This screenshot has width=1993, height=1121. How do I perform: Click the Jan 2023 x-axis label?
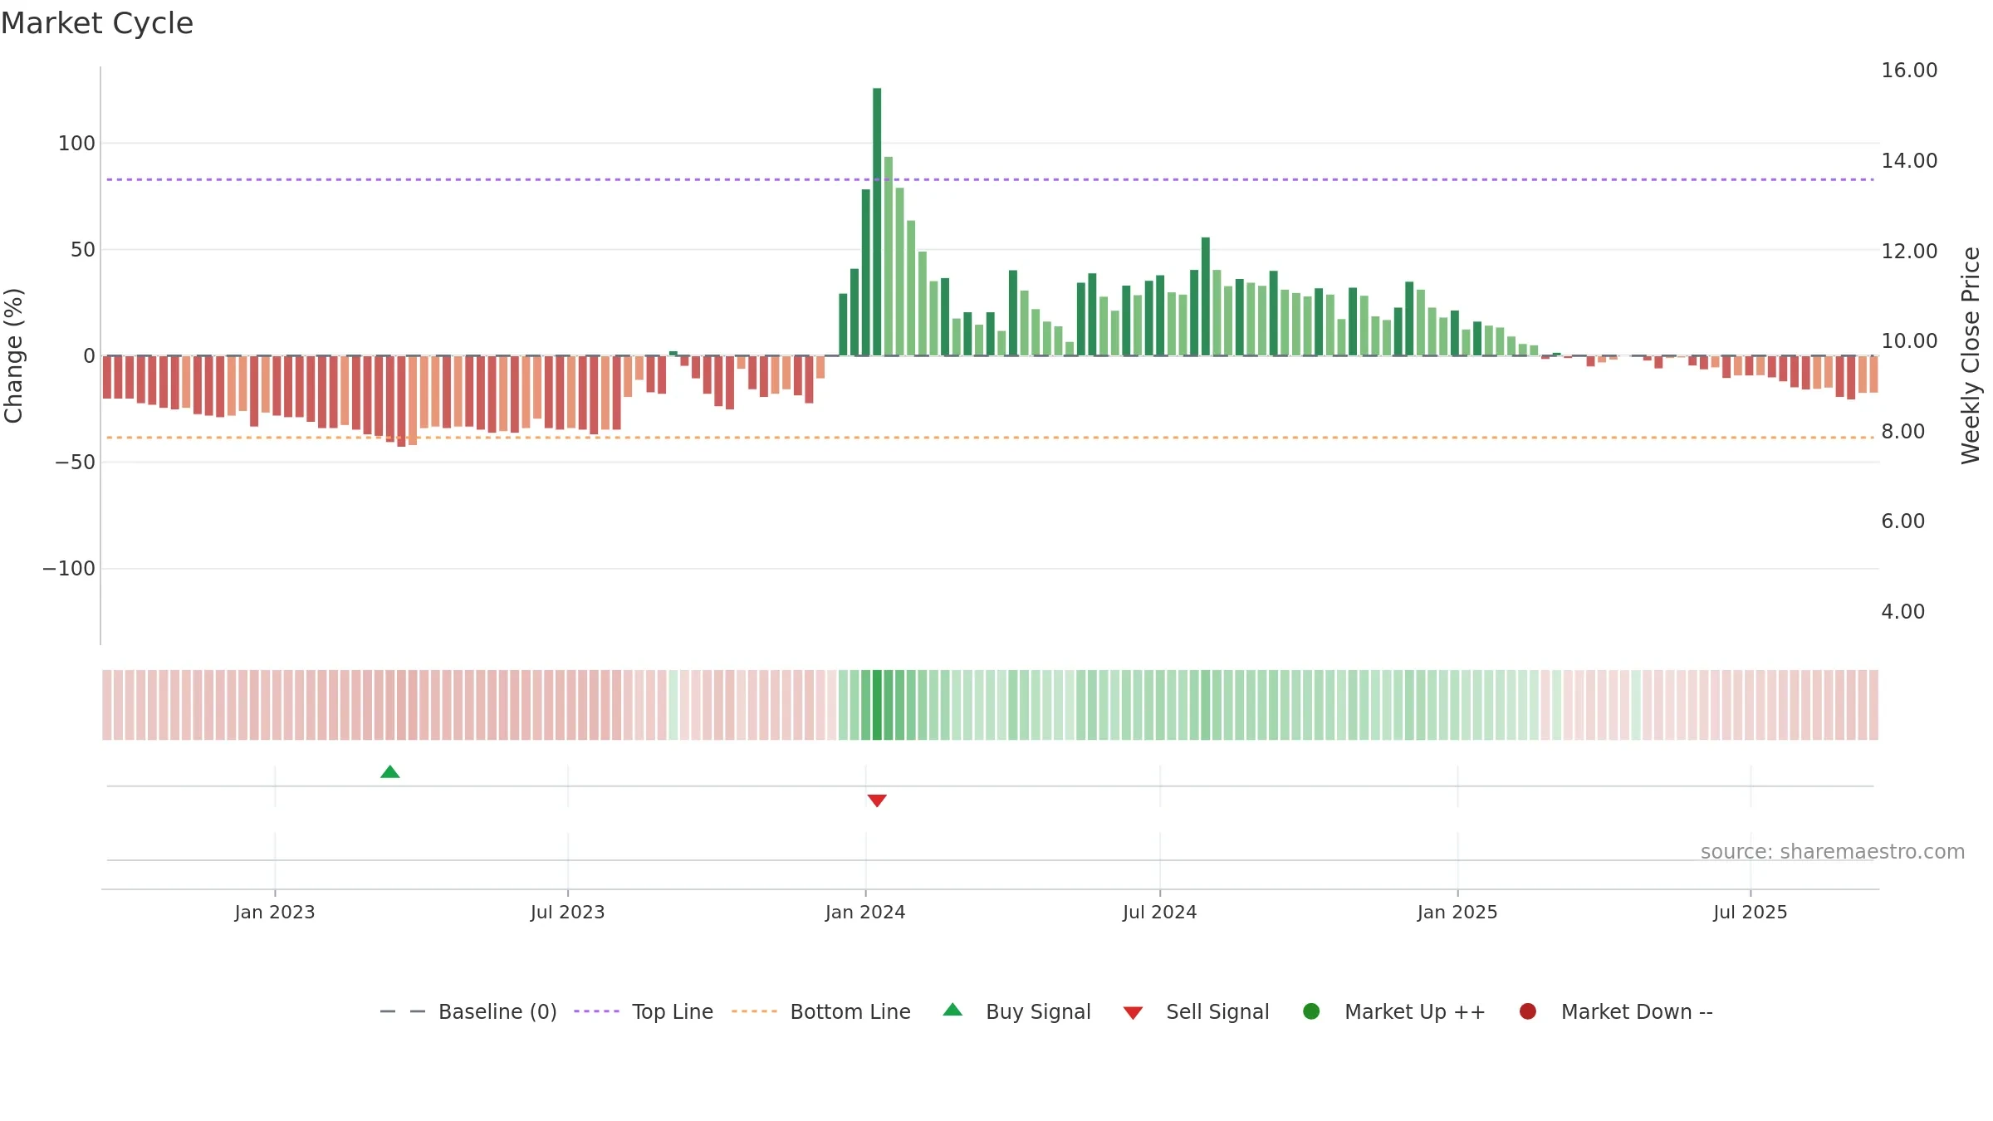[x=275, y=912]
